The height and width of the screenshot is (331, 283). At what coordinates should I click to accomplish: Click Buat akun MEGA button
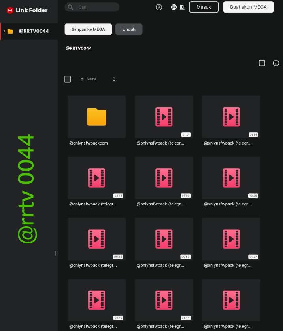click(249, 7)
